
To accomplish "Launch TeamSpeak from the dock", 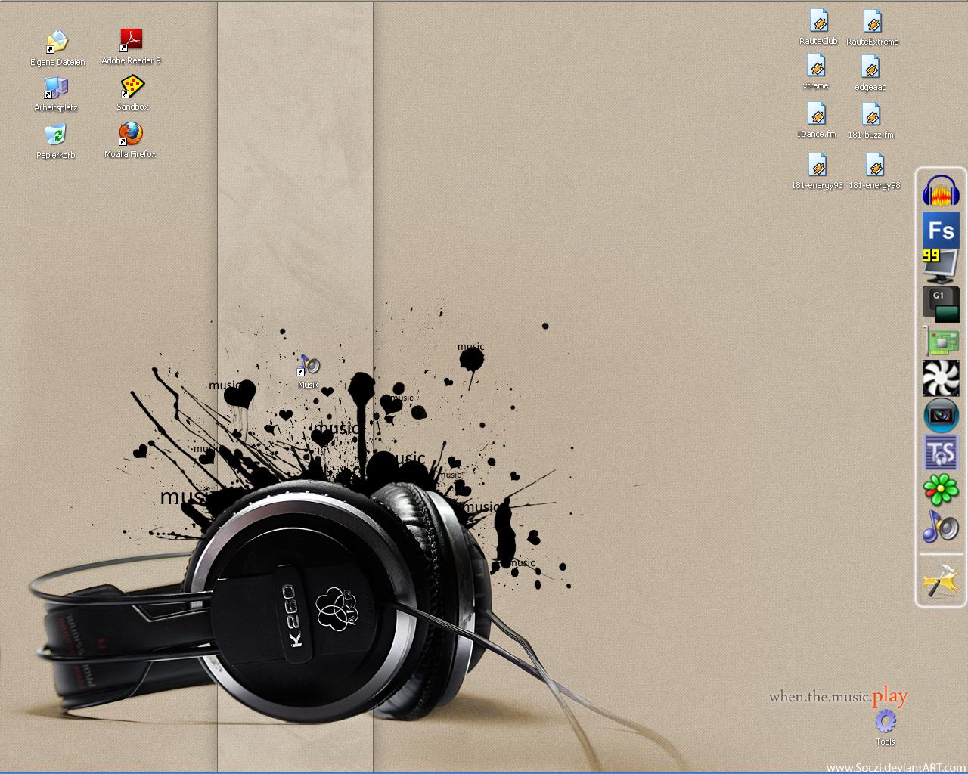I will (941, 452).
